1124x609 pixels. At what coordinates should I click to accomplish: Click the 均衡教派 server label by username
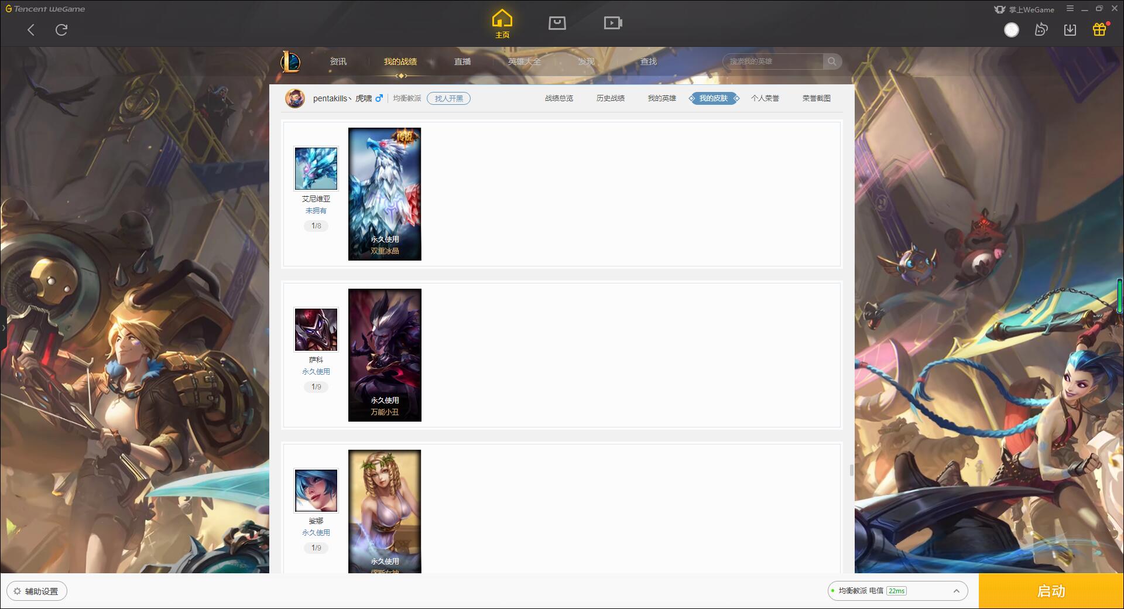coord(407,98)
